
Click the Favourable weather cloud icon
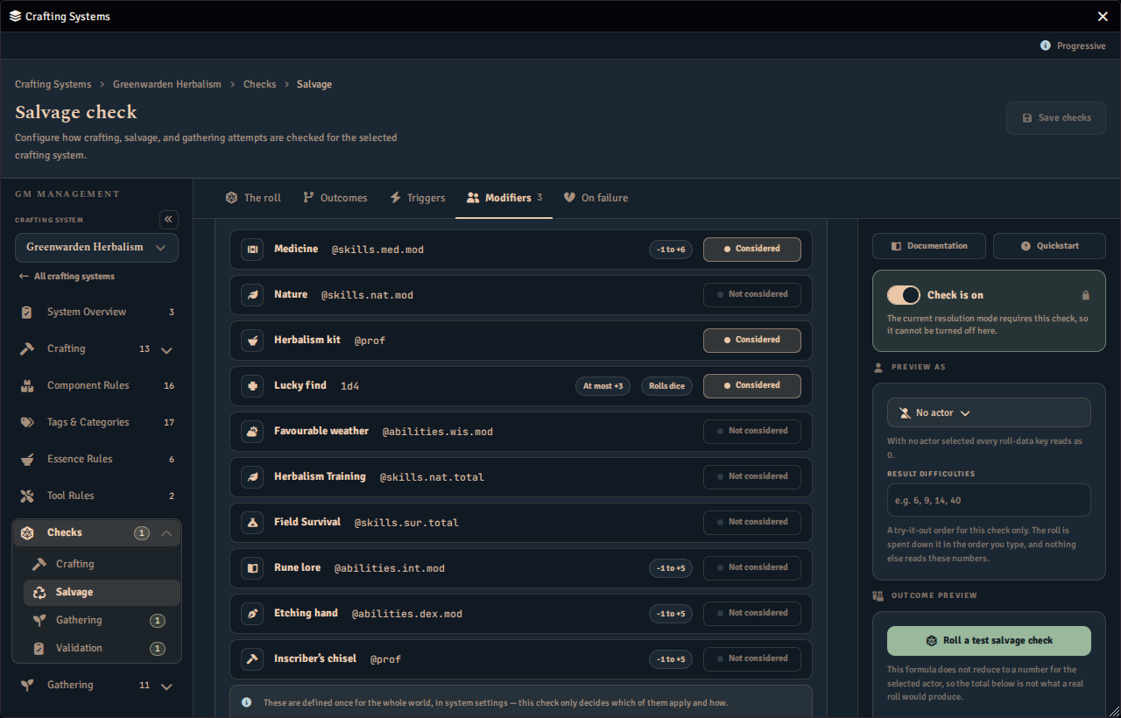(x=252, y=432)
